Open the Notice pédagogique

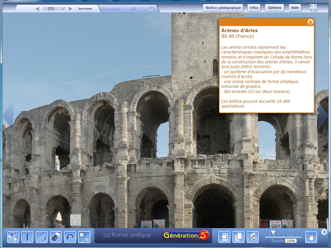[223, 7]
